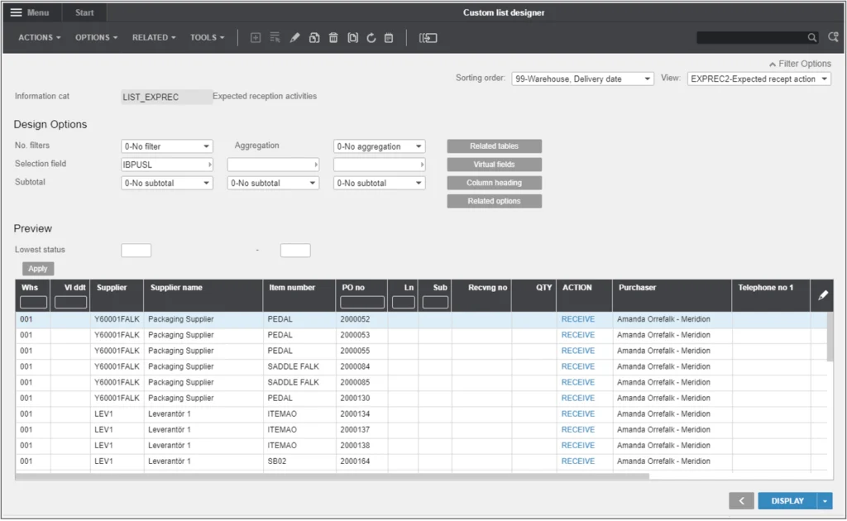This screenshot has width=847, height=521.
Task: Switch to the Start tab
Action: point(84,12)
